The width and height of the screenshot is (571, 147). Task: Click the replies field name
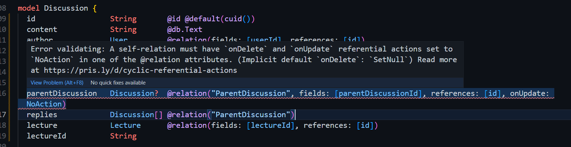42,115
